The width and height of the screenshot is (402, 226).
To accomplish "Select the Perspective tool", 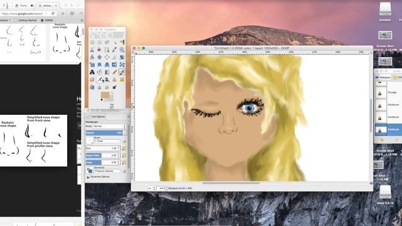I will click(107, 65).
